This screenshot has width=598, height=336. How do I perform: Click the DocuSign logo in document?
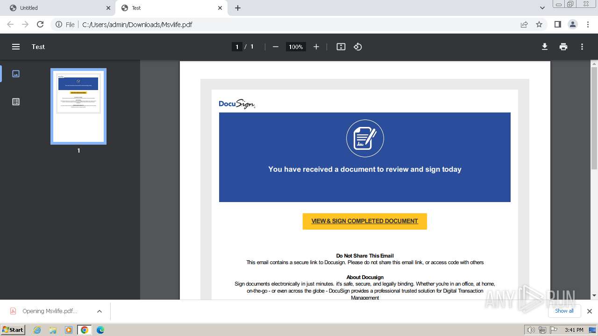coord(237,104)
